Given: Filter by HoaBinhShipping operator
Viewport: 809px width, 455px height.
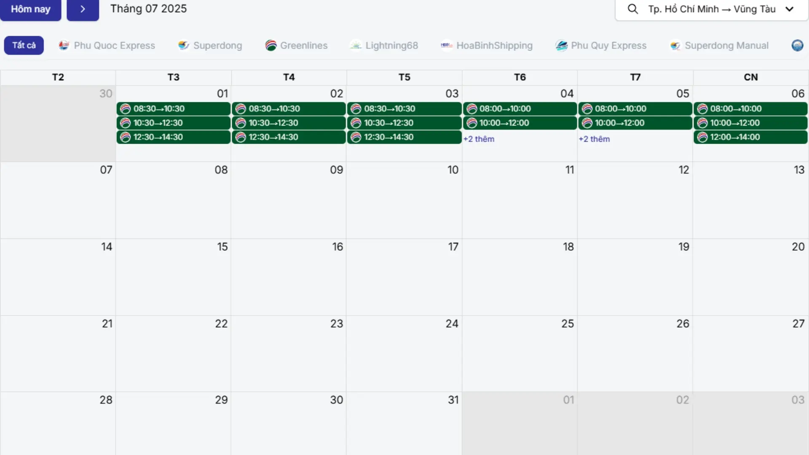Looking at the screenshot, I should 487,45.
